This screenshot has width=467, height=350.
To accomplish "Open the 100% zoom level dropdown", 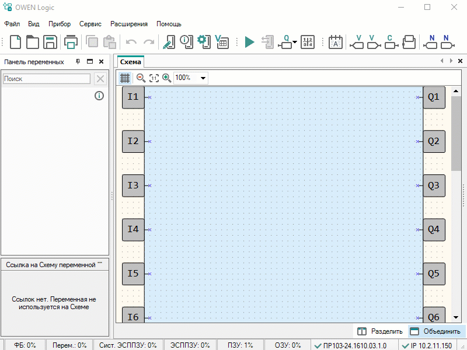I will 203,78.
